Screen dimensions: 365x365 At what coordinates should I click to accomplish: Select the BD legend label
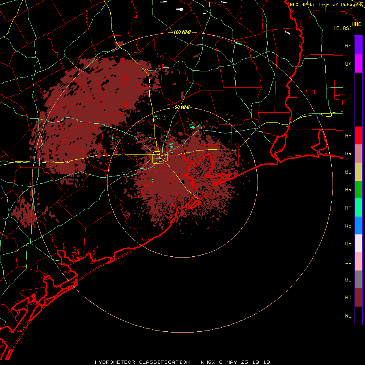348,172
